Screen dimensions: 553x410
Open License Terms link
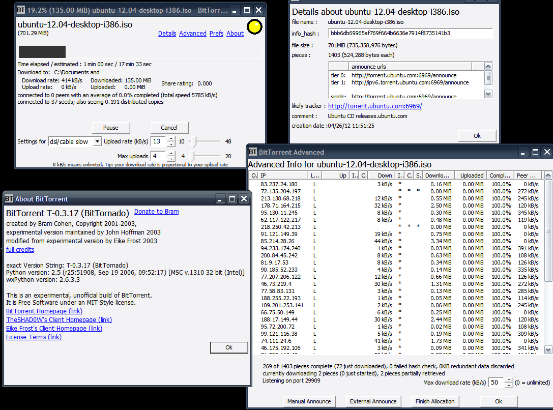coord(34,337)
